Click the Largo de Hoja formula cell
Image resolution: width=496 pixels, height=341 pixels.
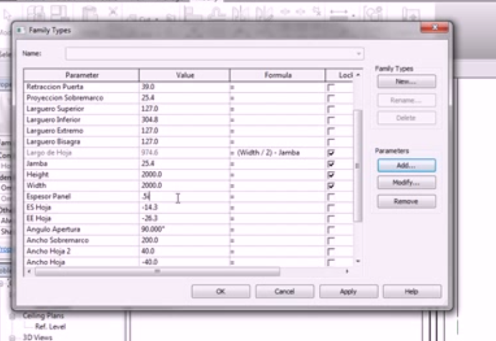pos(278,153)
